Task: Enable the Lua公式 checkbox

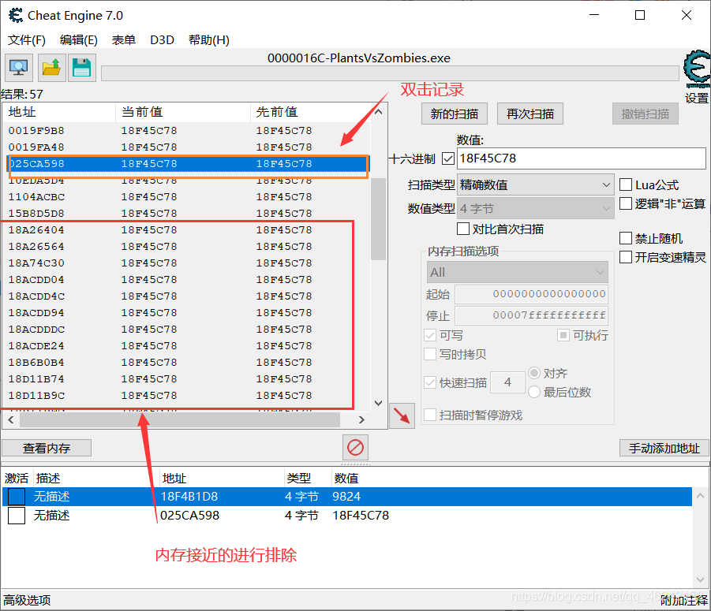Action: [626, 184]
